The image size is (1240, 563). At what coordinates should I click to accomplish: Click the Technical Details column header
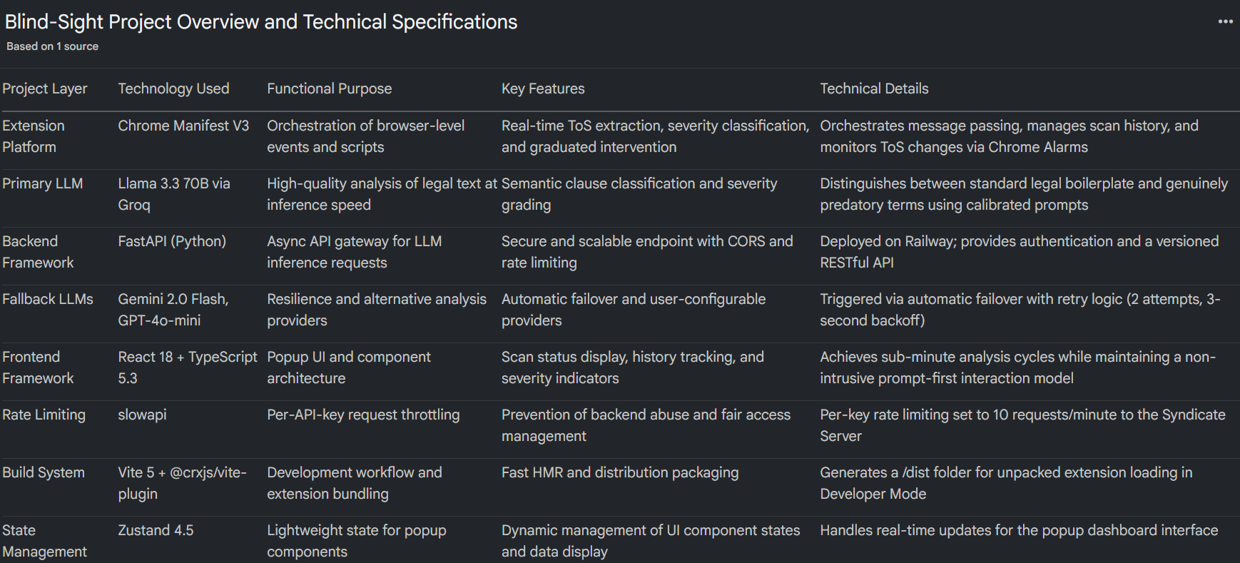click(x=874, y=88)
